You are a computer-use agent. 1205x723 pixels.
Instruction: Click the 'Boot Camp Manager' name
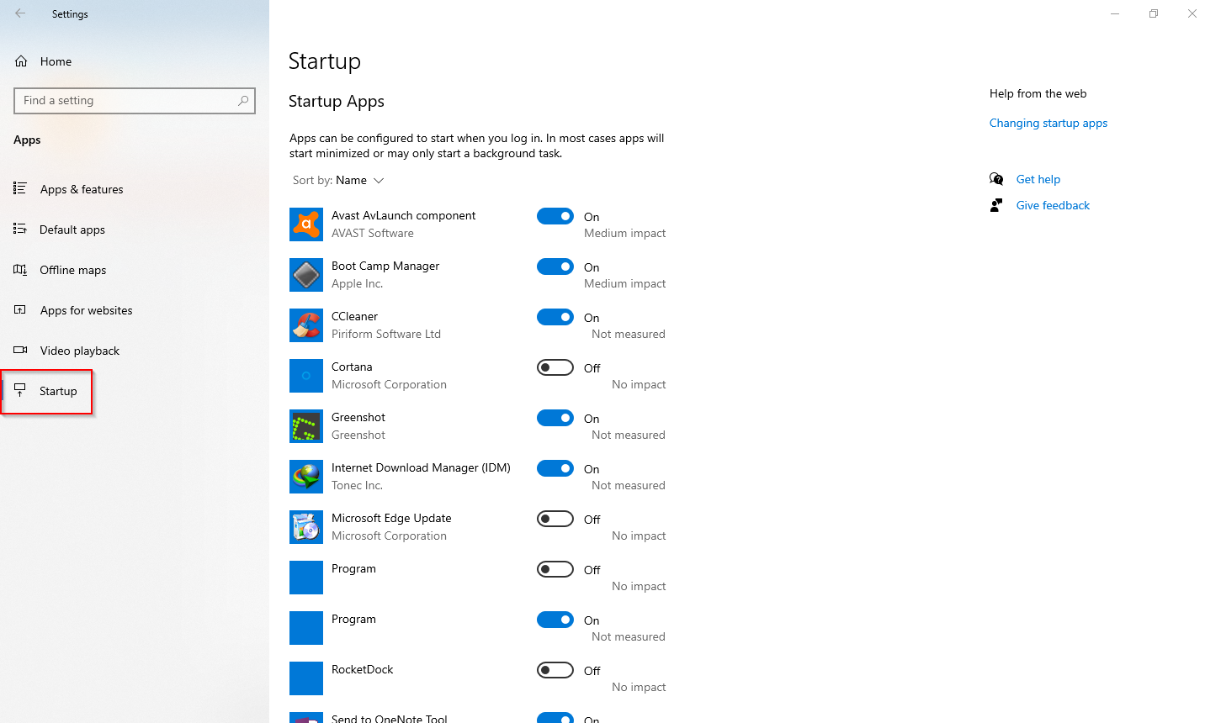tap(385, 266)
